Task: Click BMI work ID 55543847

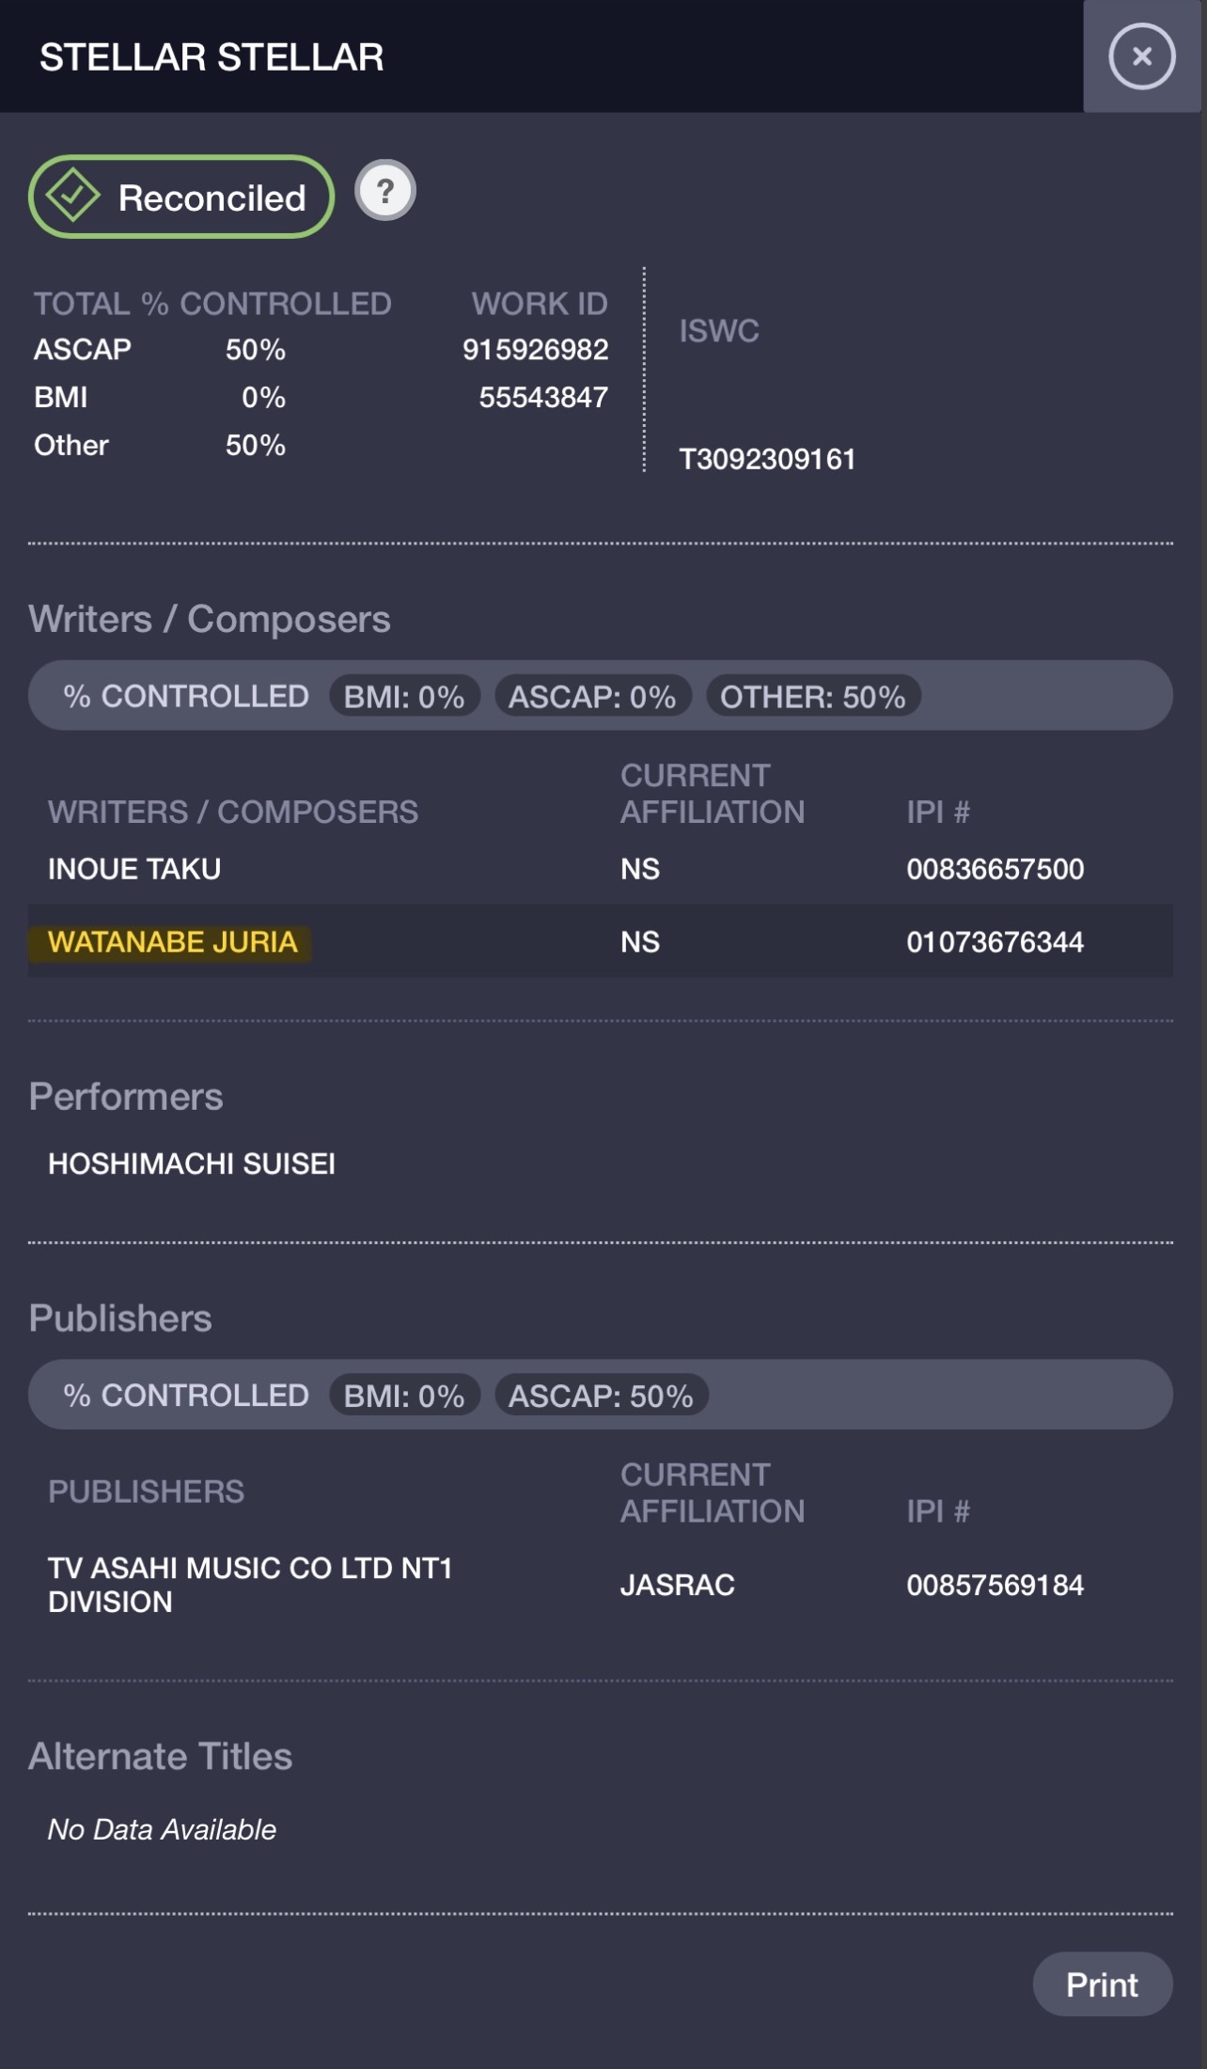Action: pos(543,397)
